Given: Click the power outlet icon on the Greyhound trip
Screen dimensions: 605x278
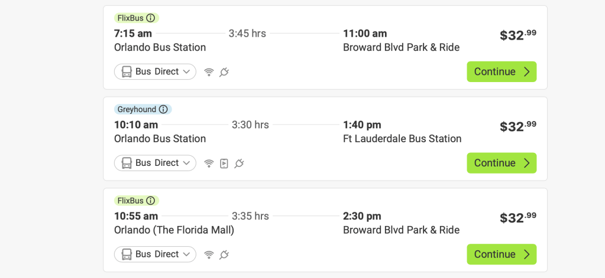Looking at the screenshot, I should (240, 163).
